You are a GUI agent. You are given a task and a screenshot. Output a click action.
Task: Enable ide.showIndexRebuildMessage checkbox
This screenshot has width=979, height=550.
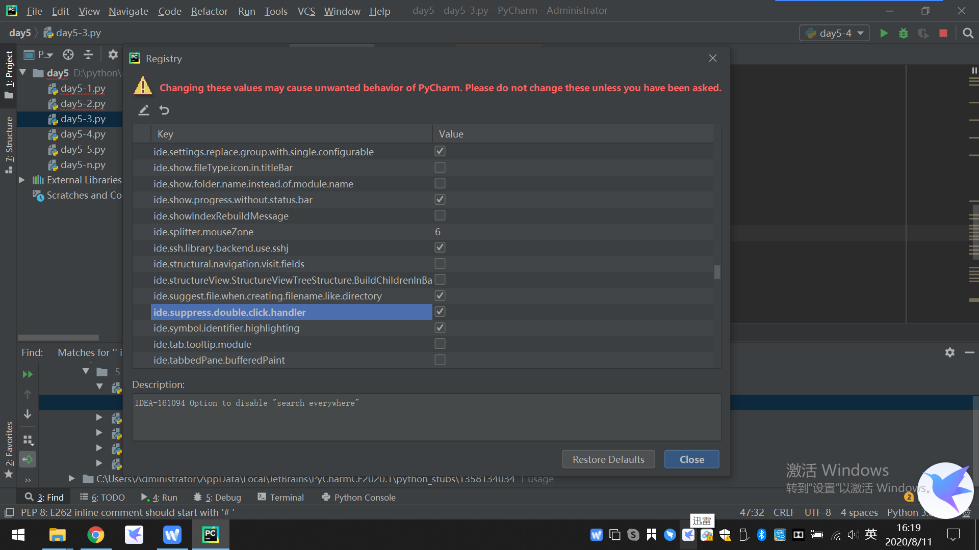[x=440, y=215]
